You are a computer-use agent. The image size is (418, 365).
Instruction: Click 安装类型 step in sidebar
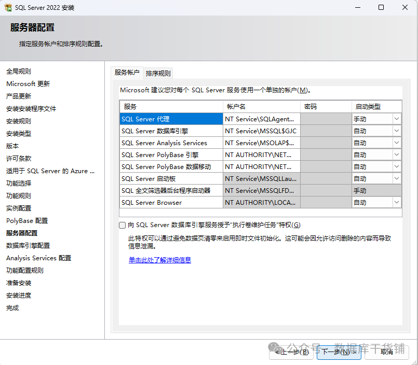click(x=19, y=134)
